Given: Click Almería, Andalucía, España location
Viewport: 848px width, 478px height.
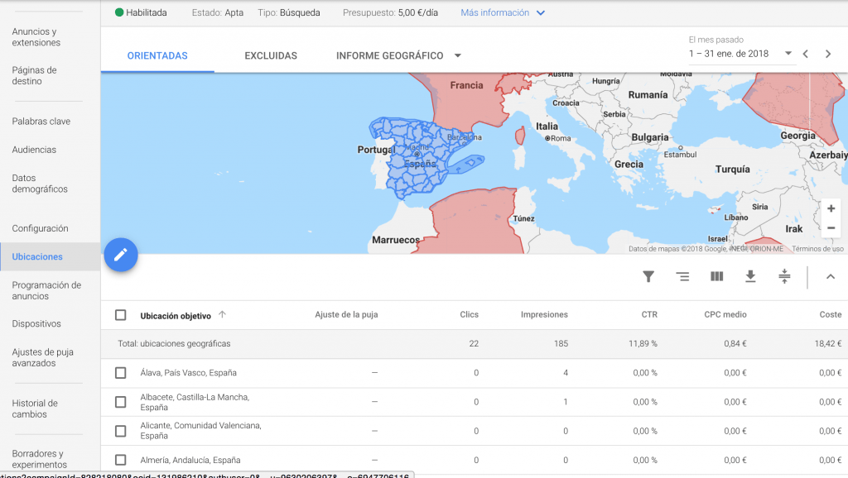Looking at the screenshot, I should 190,460.
